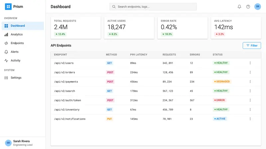The image size is (266, 149).
Task: Open row menu for /api/v2/payments
Action: click(250, 81)
